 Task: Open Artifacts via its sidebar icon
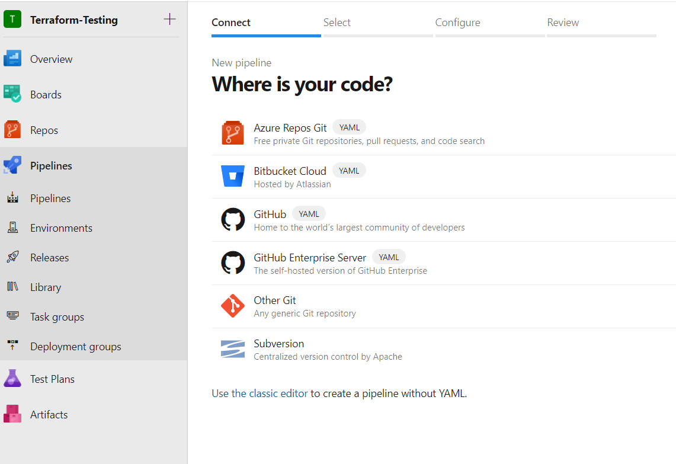pyautogui.click(x=12, y=415)
